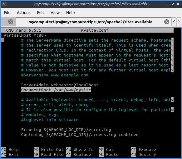
Task: Close the inactive left tab
Action: pyautogui.click(x=11, y=22)
